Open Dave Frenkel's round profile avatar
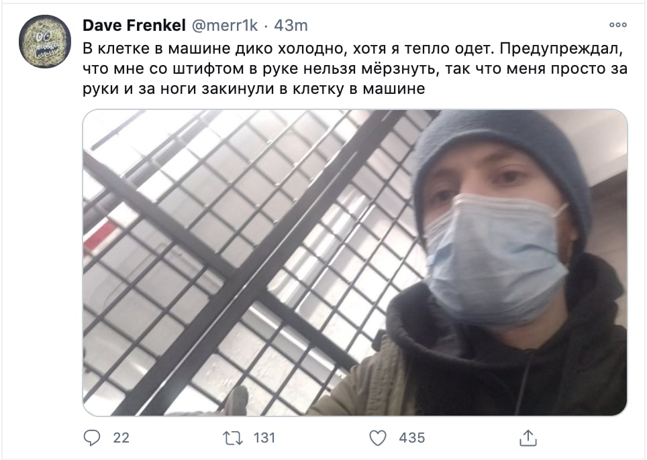 click(x=45, y=42)
